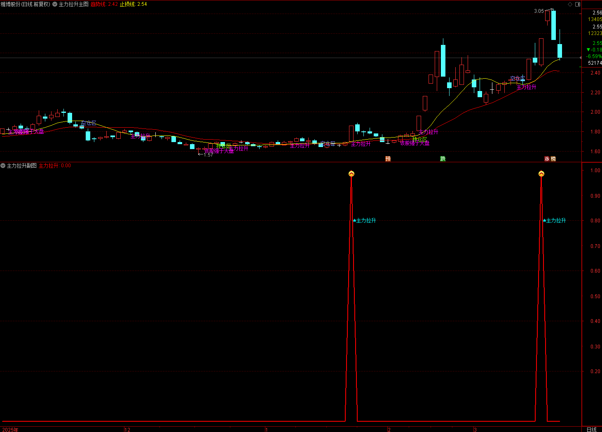Click the 趋势线: 2.42 value label

104,4
